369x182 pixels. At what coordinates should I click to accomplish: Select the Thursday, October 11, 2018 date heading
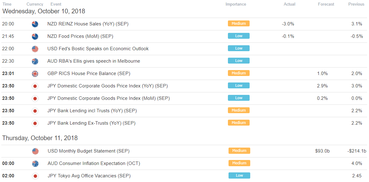pos(40,138)
